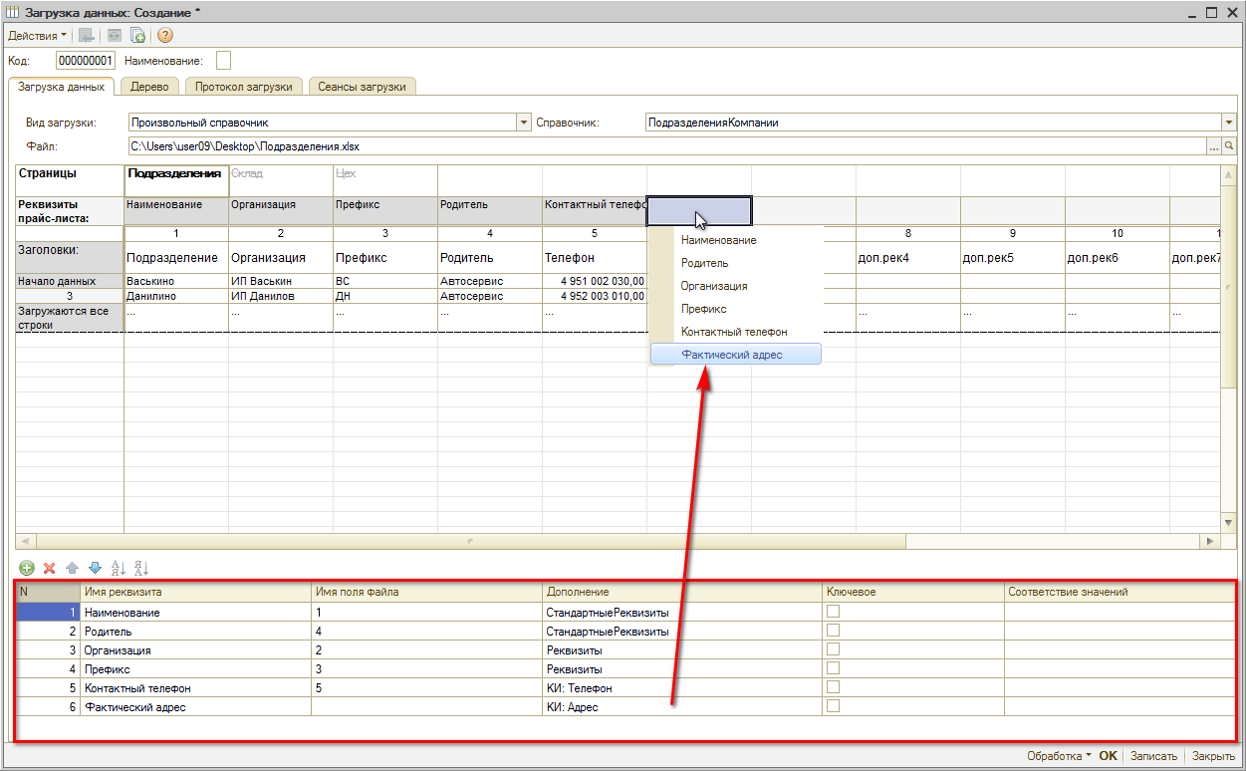Sort rows descending Я-А

[140, 568]
